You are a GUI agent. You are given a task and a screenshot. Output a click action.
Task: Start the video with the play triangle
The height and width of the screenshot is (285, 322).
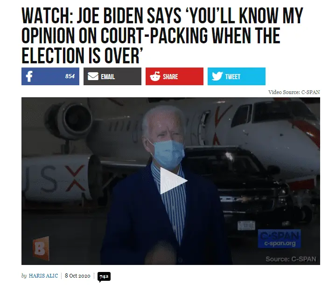tap(174, 181)
